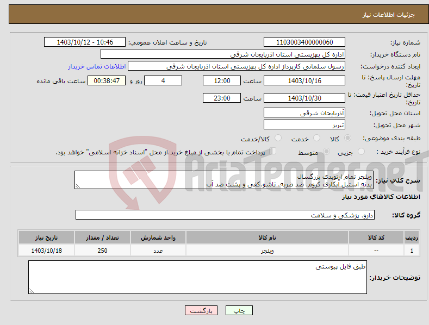
Task: Click the remaining days field showing 4
Action: 163,80
